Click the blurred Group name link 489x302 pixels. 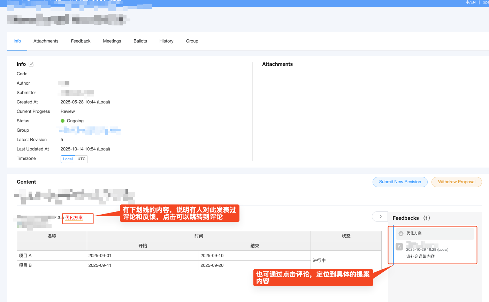(x=90, y=131)
